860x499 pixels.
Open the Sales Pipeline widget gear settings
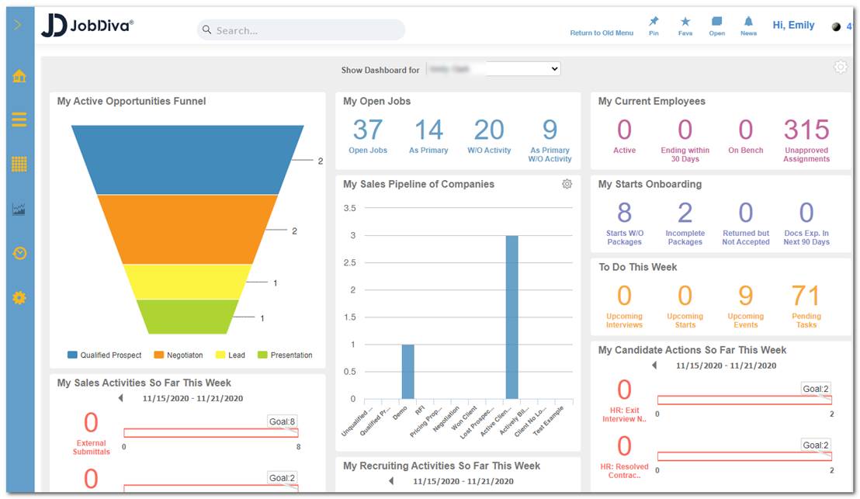coord(566,184)
